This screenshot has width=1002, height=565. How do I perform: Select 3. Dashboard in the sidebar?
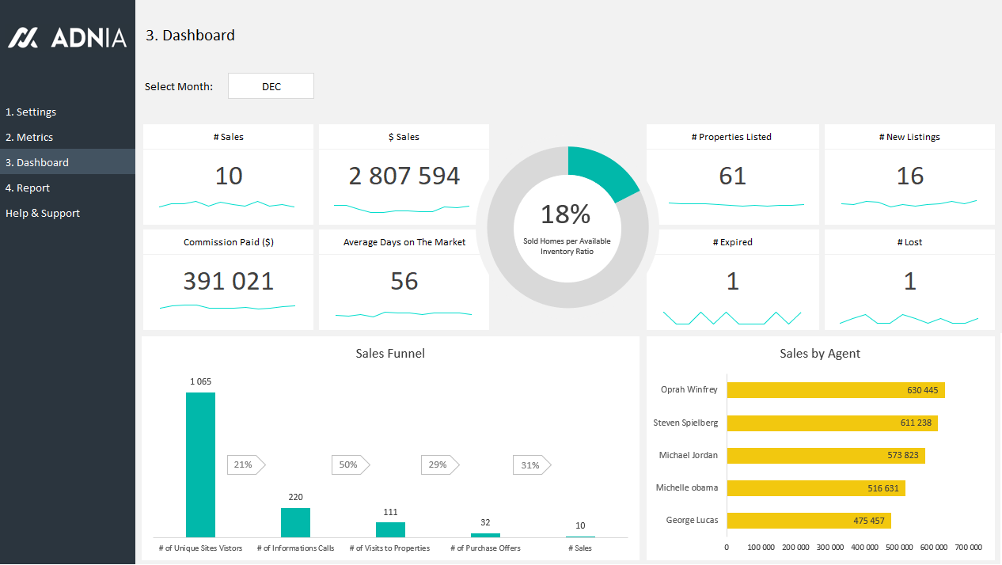37,162
